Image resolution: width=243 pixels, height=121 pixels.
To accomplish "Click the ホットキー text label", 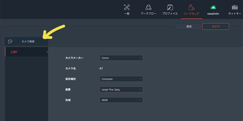I will pyautogui.click(x=235, y=14).
